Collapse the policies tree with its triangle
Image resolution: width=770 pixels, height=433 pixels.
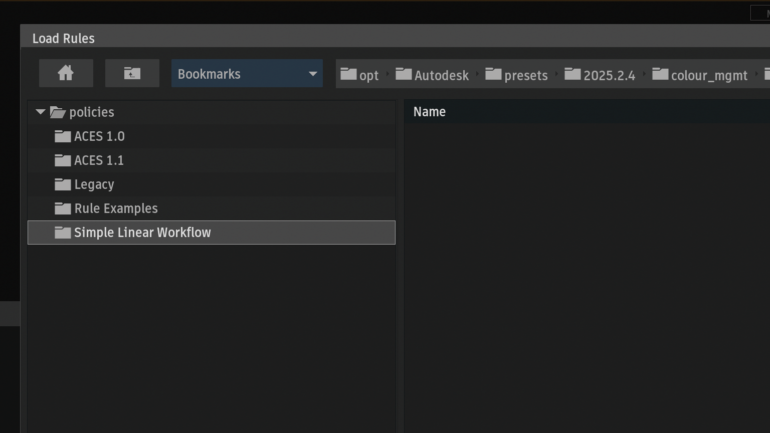(41, 112)
